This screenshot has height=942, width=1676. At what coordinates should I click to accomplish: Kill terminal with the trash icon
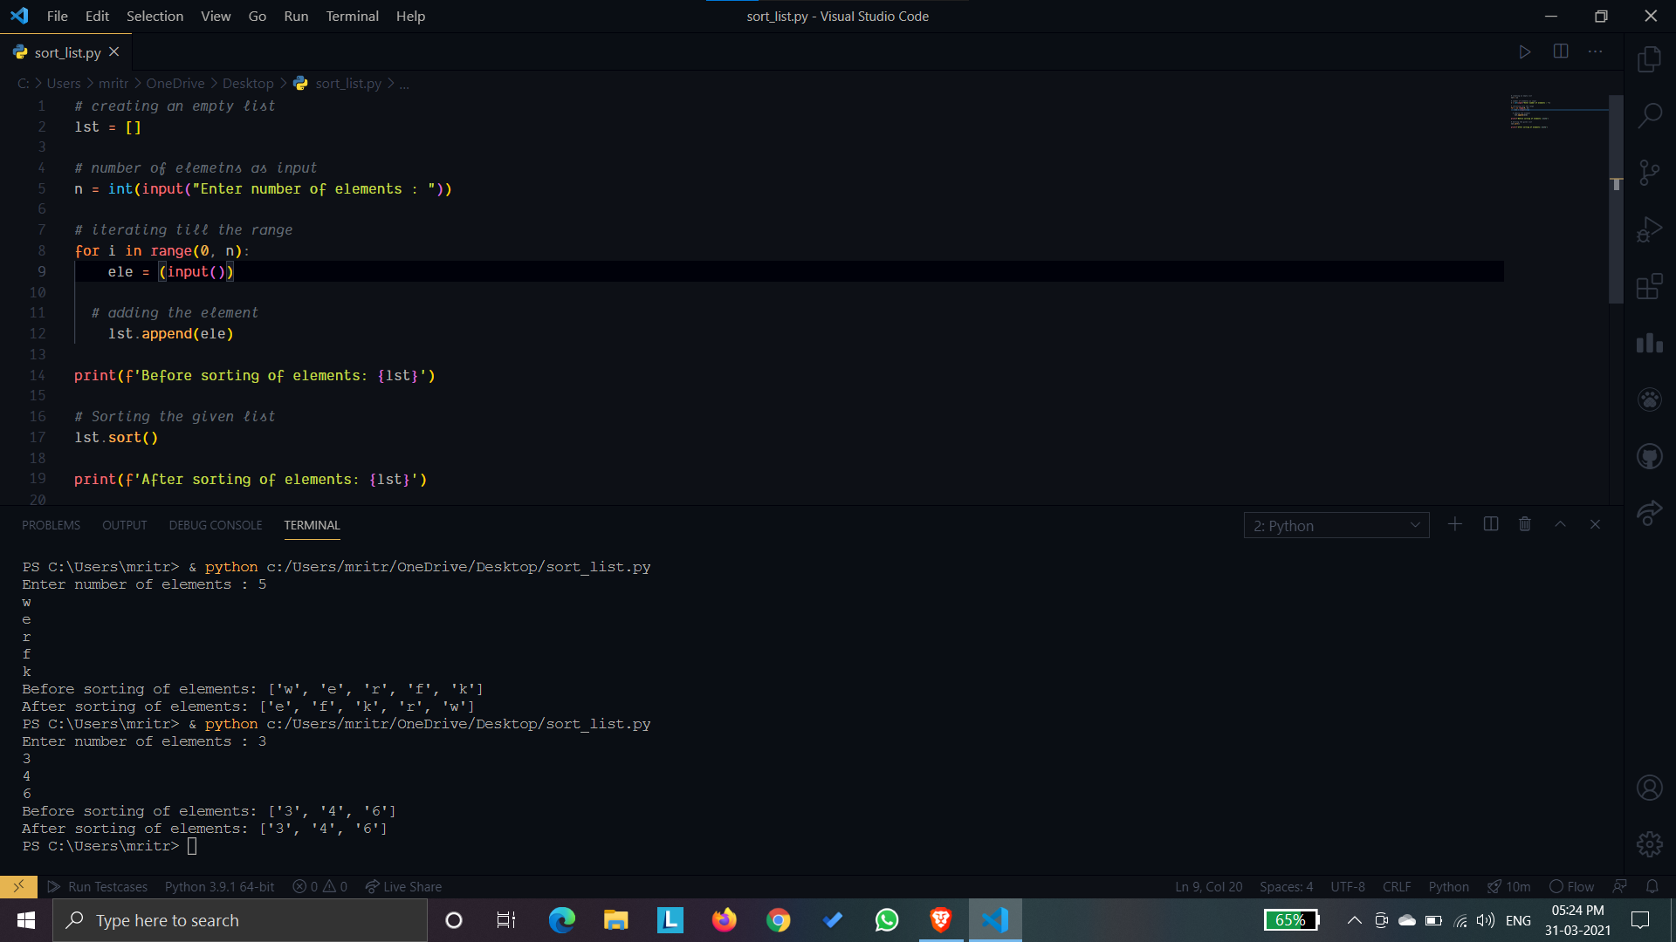(1524, 524)
